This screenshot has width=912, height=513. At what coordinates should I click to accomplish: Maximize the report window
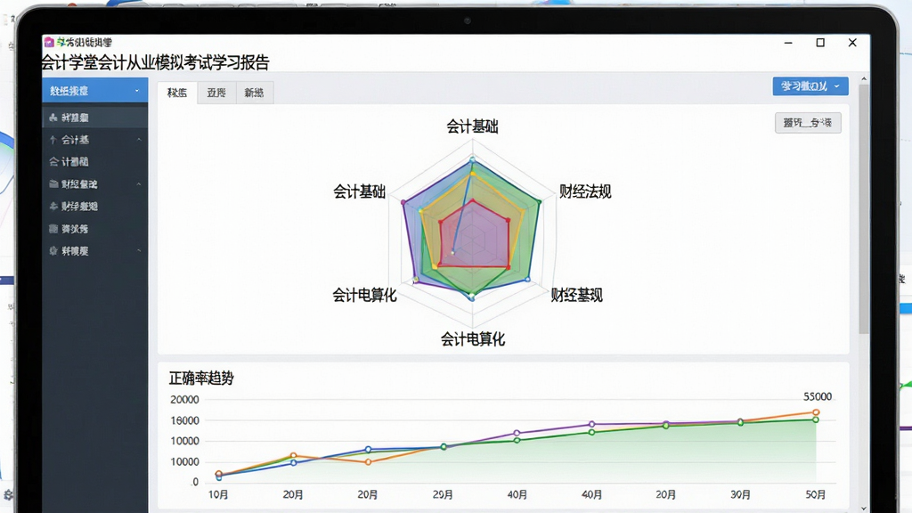pos(820,43)
